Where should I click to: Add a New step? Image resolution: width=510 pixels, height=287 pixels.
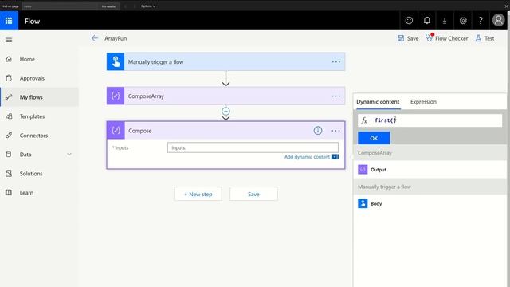pyautogui.click(x=198, y=194)
